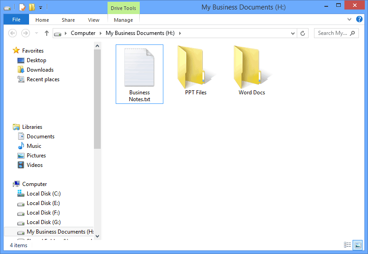Click the New Folder quick access icon
The image size is (368, 254).
pos(32,7)
